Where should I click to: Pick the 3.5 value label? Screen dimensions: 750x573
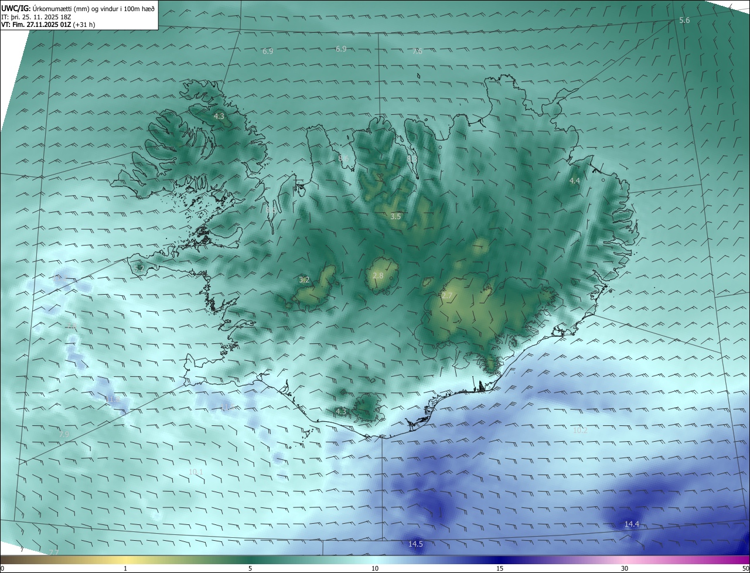[x=396, y=217]
